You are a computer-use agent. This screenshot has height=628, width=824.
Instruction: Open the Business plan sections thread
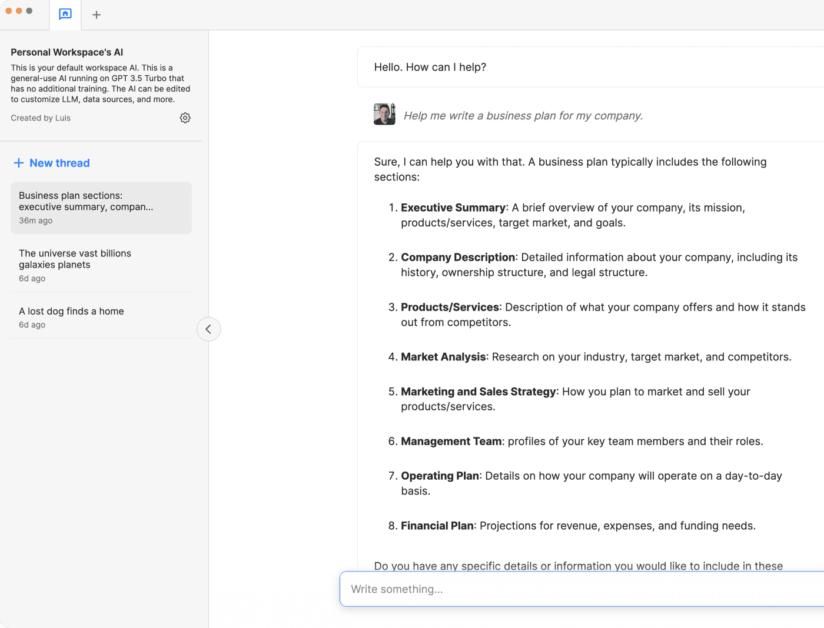101,208
